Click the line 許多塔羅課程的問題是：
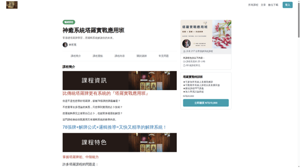The height and width of the screenshot is (168, 300). click(80, 165)
